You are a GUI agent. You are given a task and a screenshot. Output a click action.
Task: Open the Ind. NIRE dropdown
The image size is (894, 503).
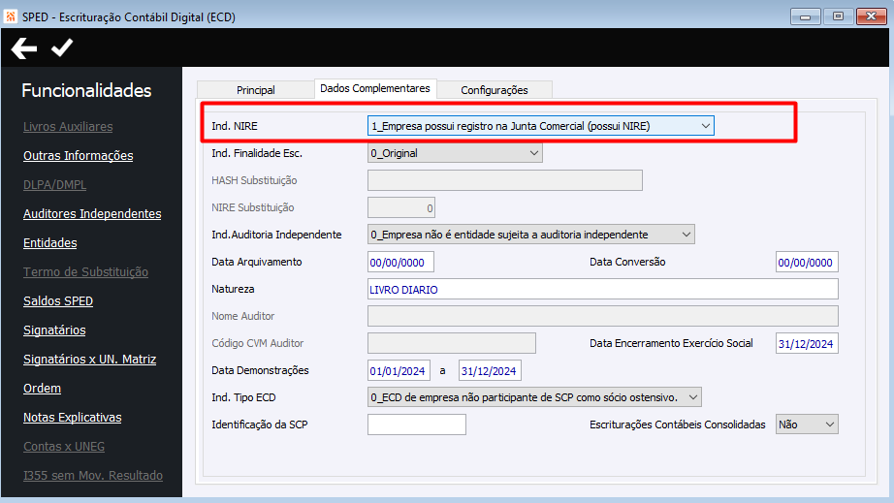coord(540,126)
